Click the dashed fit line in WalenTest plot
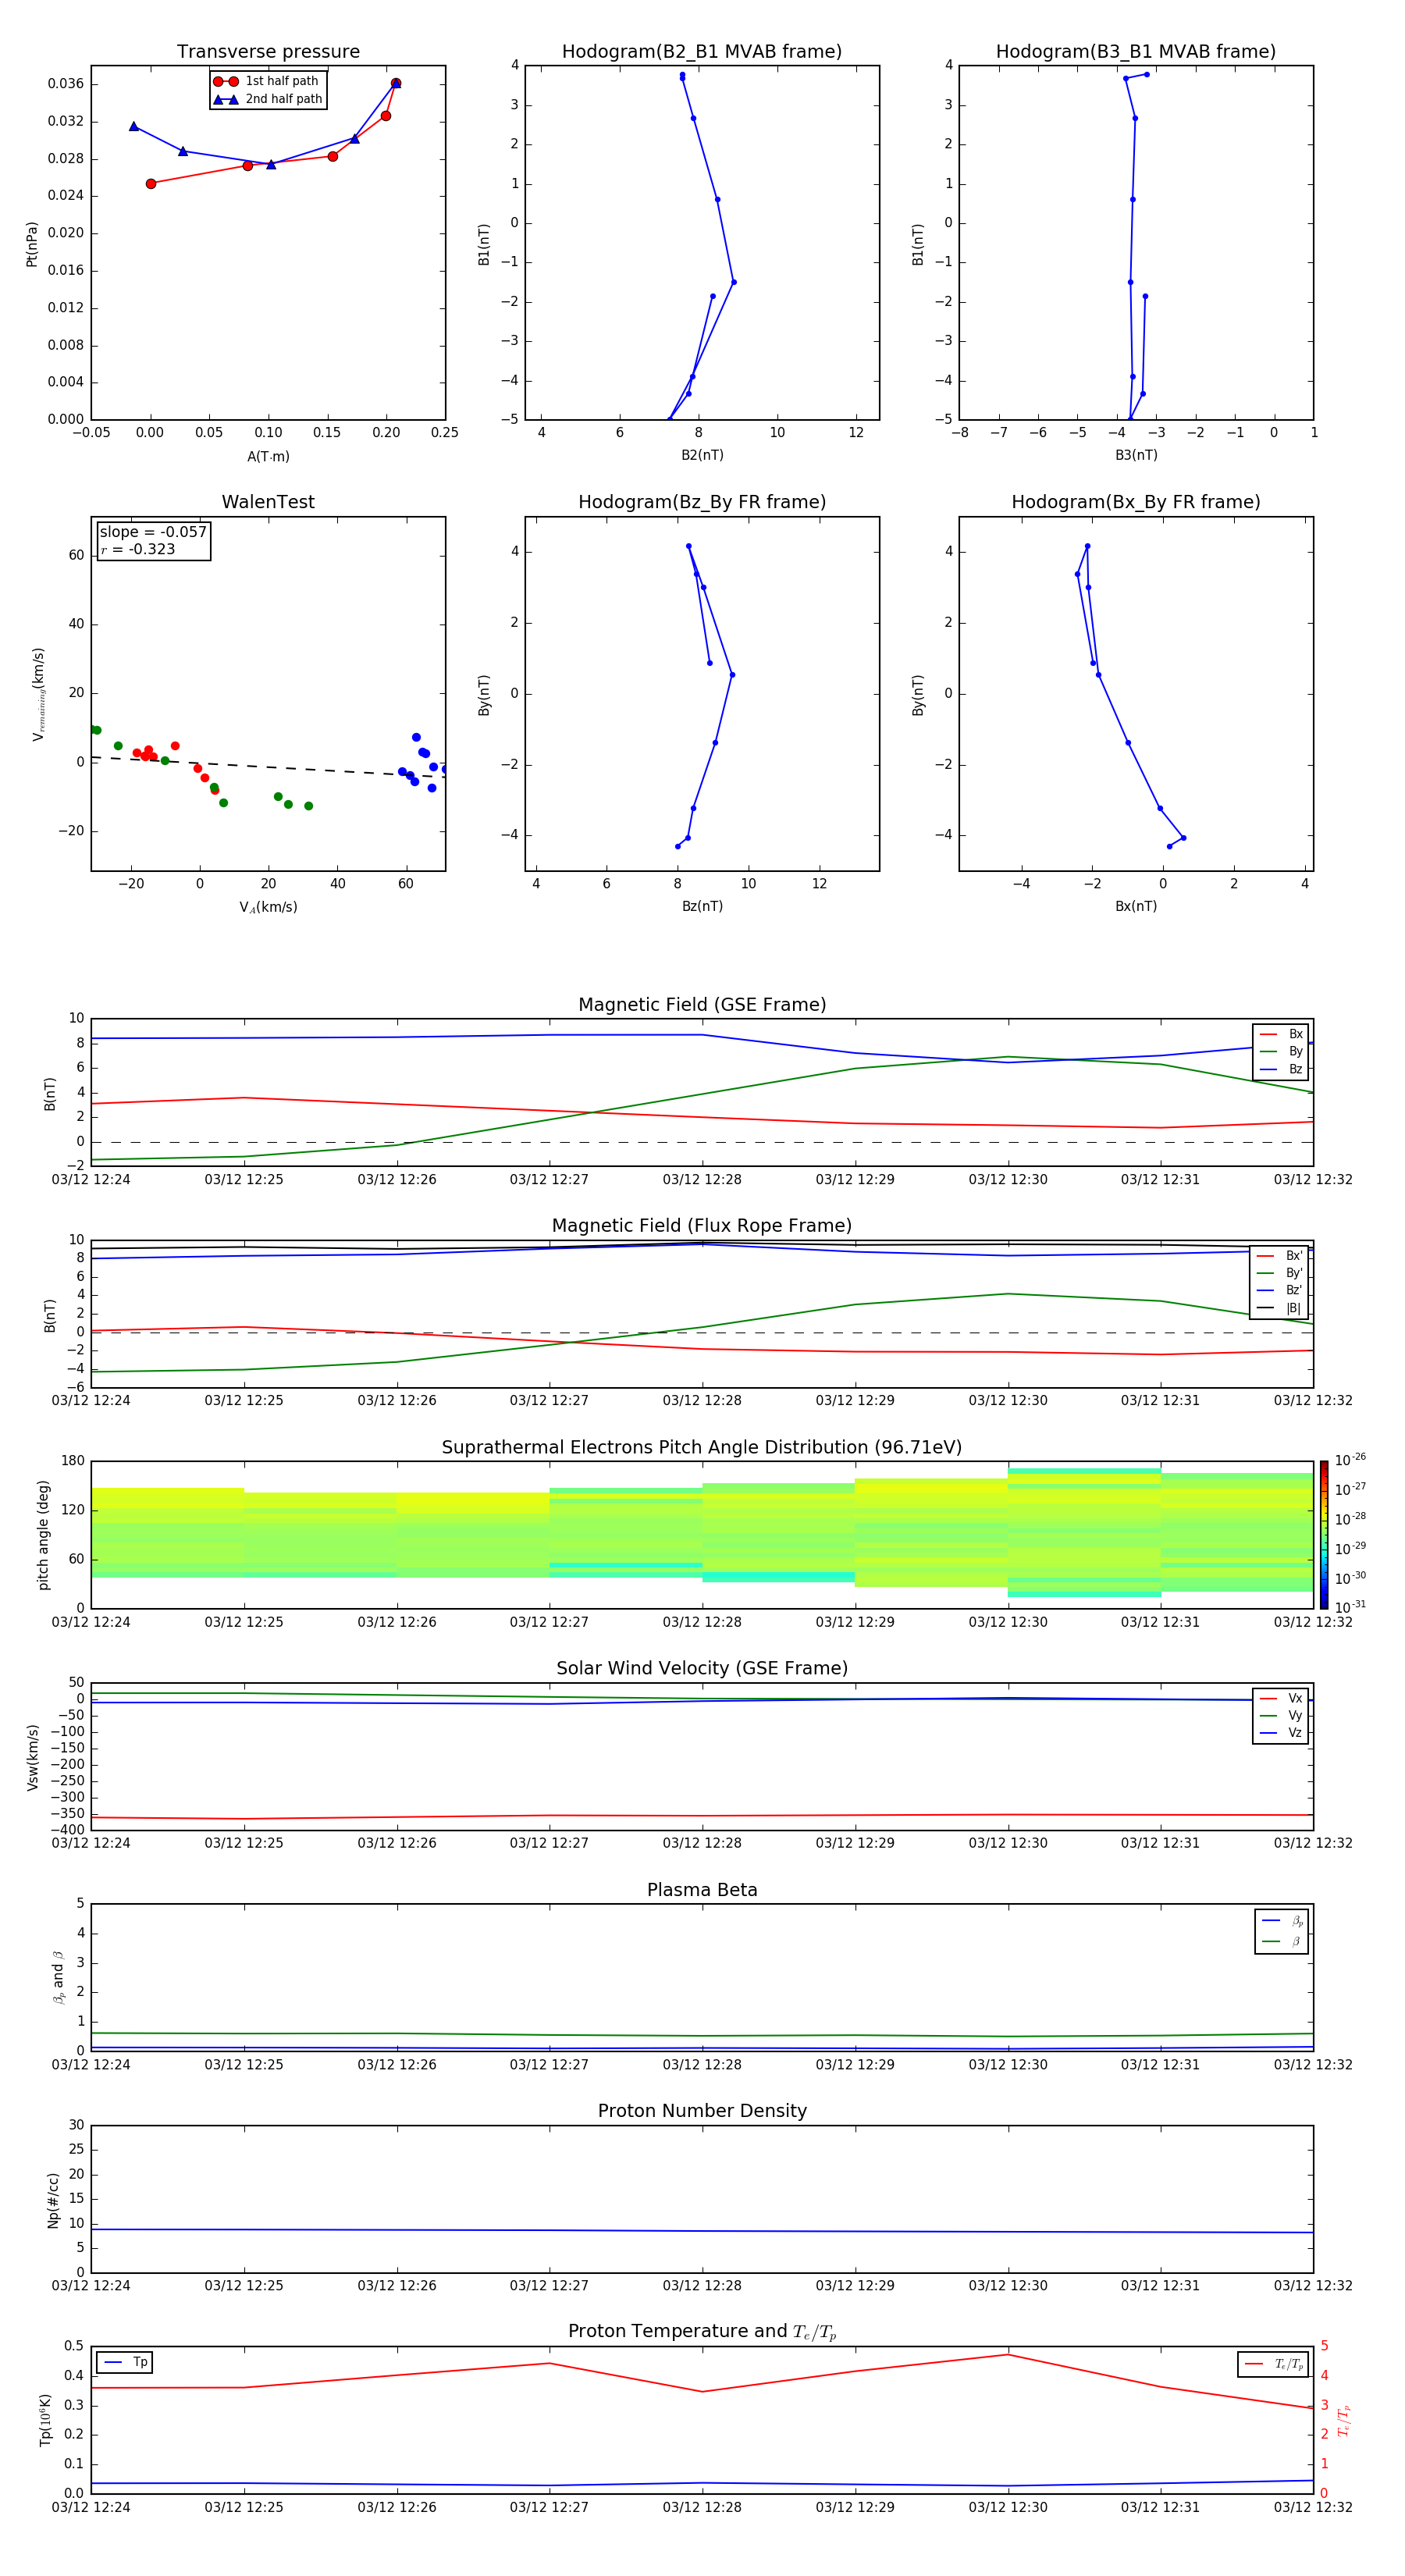Screen dimensions: 1405x2576 268,767
